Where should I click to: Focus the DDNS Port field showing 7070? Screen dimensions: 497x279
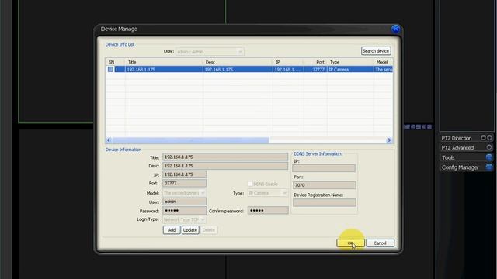[324, 185]
